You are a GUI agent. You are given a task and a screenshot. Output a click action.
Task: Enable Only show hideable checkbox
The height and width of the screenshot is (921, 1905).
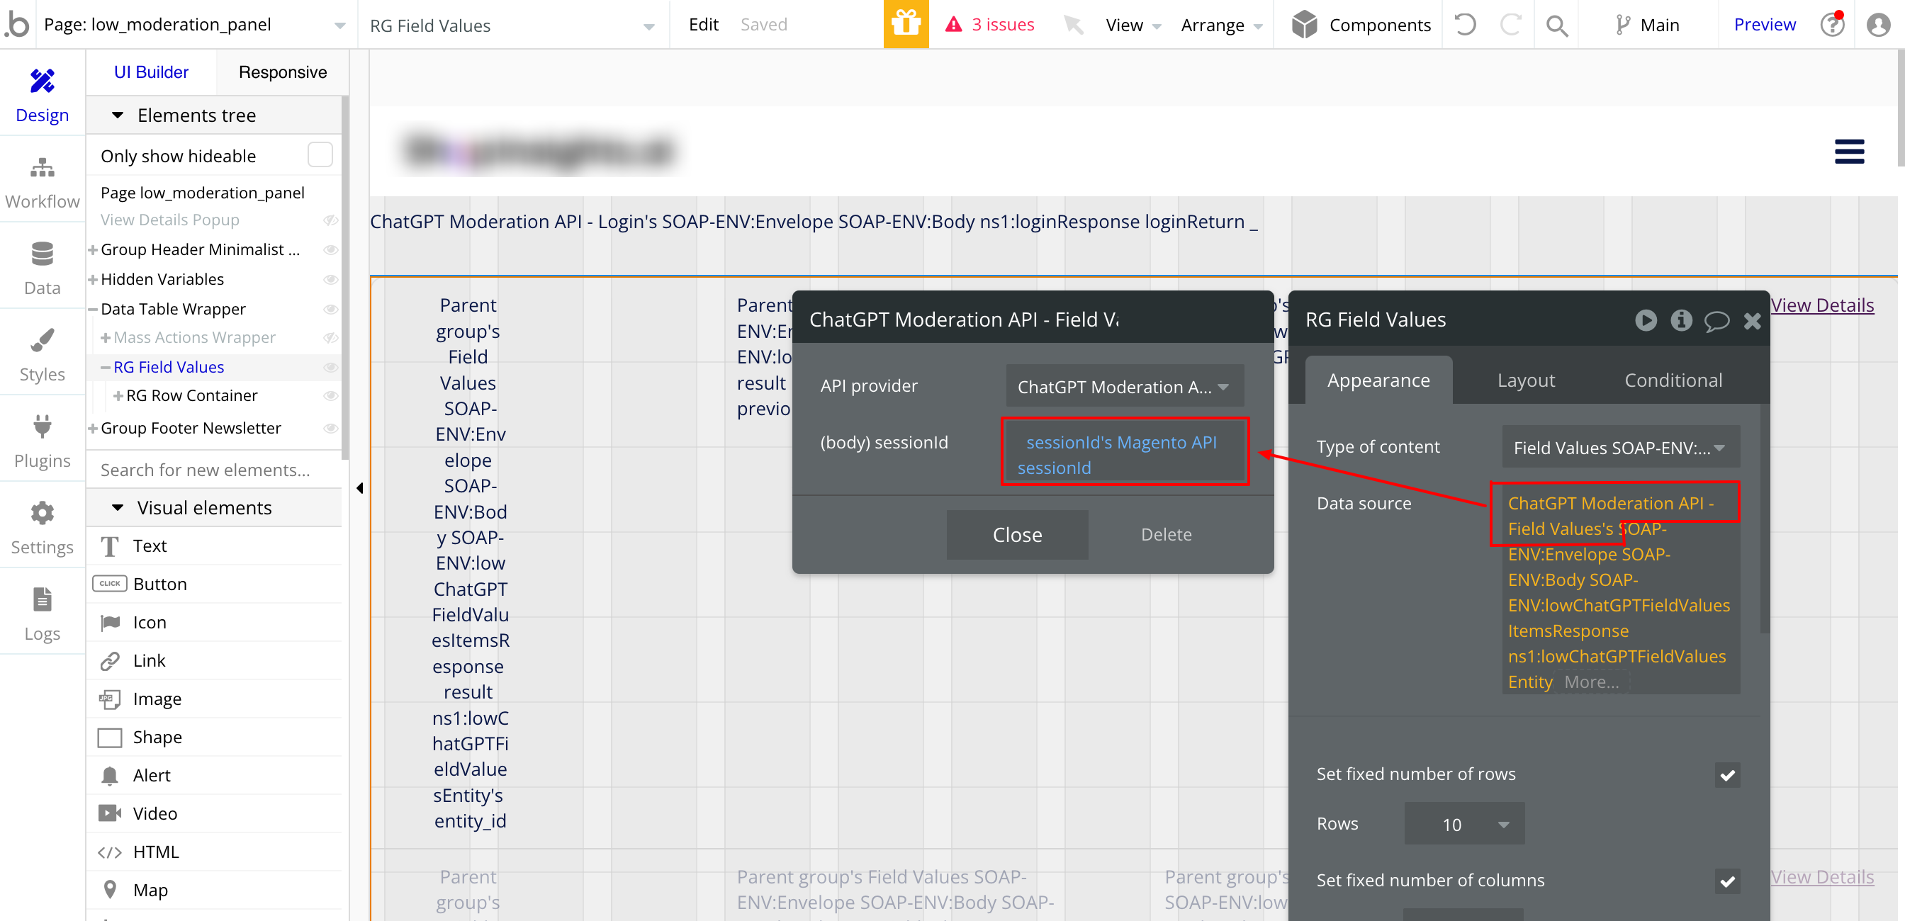(x=320, y=155)
